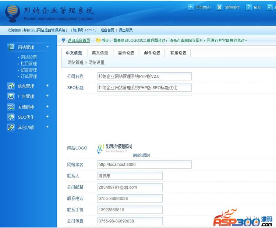Screen dimensions: 276x228
Task: Click the 帮助 text link
Action: (x=257, y=8)
